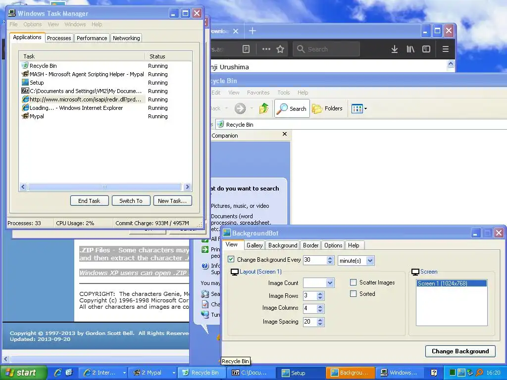Open the Image Count dropdown

pos(330,283)
